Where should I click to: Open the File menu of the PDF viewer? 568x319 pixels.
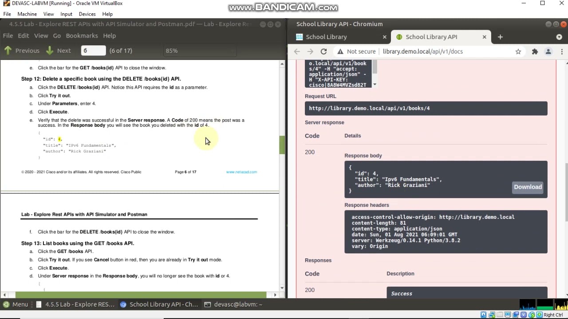pyautogui.click(x=8, y=36)
